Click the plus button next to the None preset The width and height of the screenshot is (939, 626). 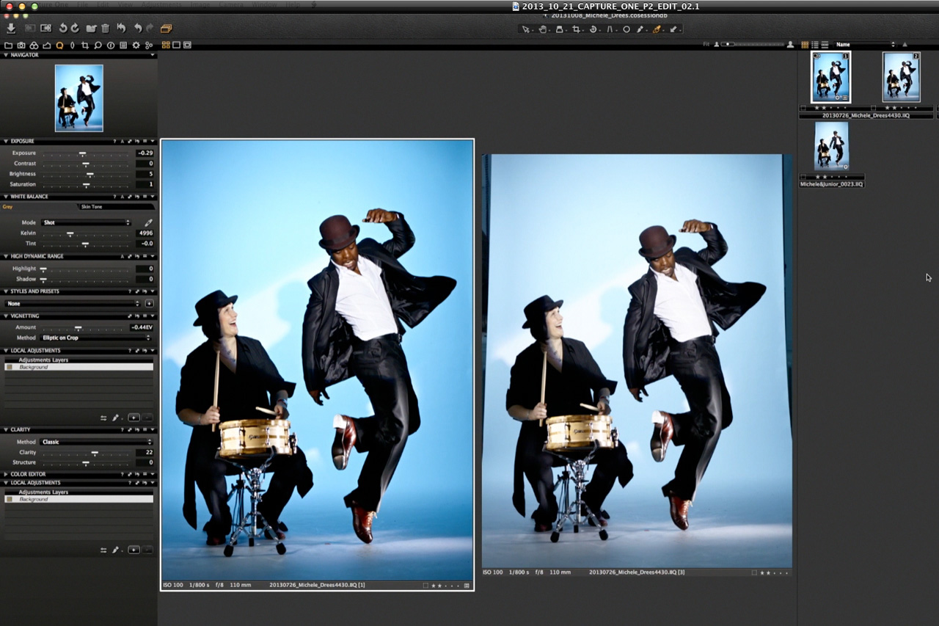(x=149, y=303)
